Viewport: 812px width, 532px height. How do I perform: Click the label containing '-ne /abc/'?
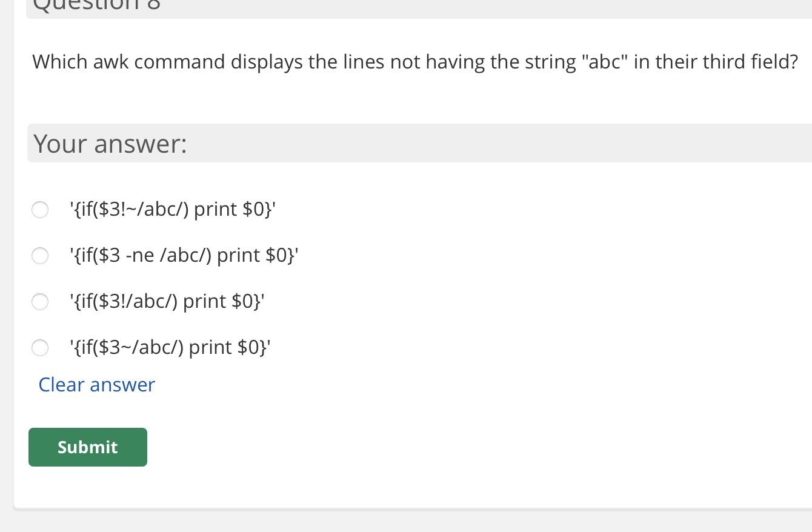(x=183, y=254)
